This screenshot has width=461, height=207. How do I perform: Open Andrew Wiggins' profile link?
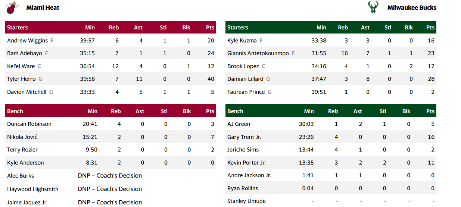pyautogui.click(x=28, y=41)
